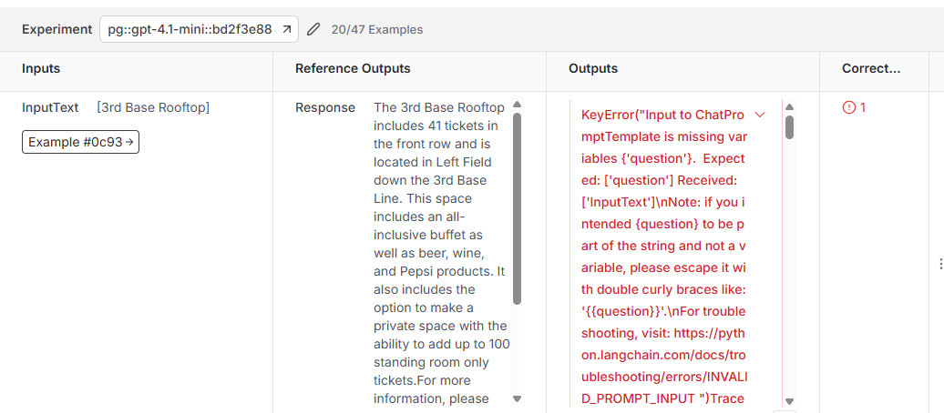Image resolution: width=944 pixels, height=413 pixels.
Task: Collapse the KeyError output with its chevron
Action: click(760, 115)
